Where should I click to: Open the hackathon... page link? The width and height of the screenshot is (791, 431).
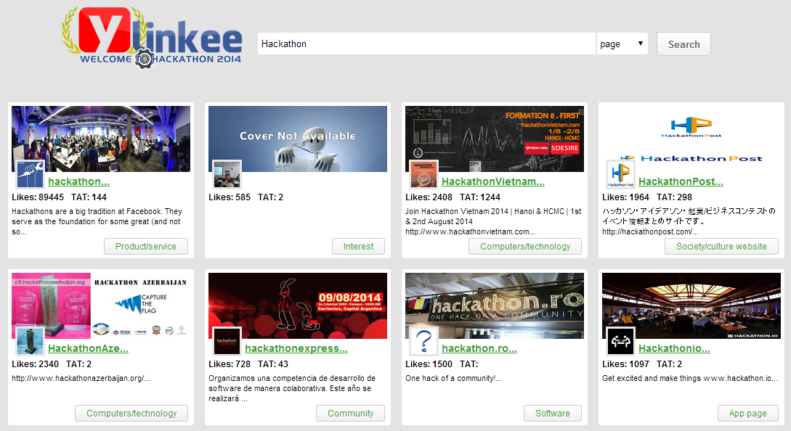(x=78, y=181)
